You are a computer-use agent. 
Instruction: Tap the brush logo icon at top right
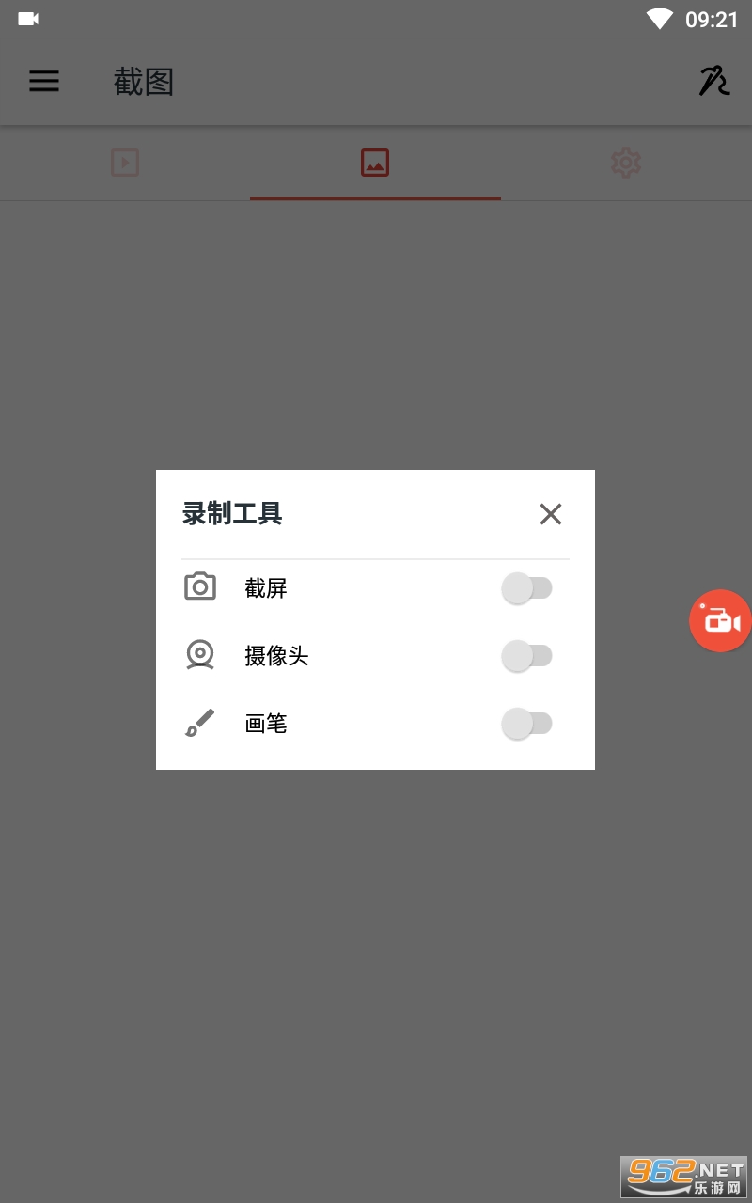pyautogui.click(x=713, y=82)
